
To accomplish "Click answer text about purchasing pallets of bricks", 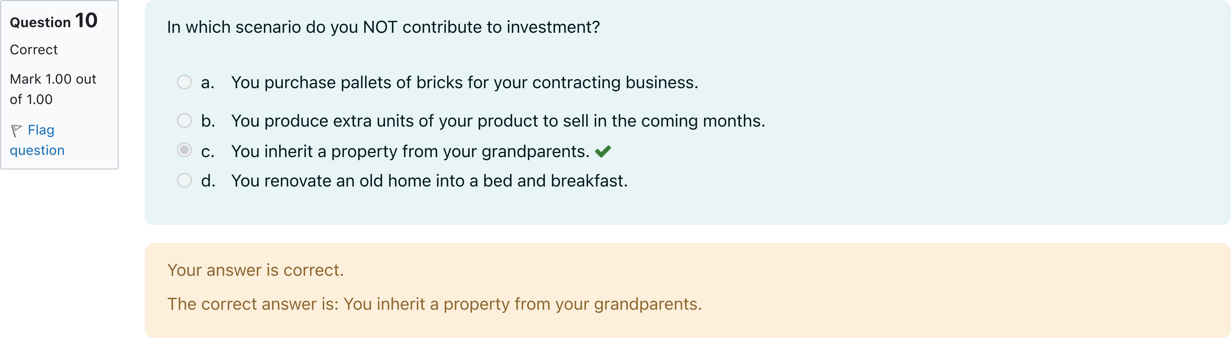I will (464, 83).
